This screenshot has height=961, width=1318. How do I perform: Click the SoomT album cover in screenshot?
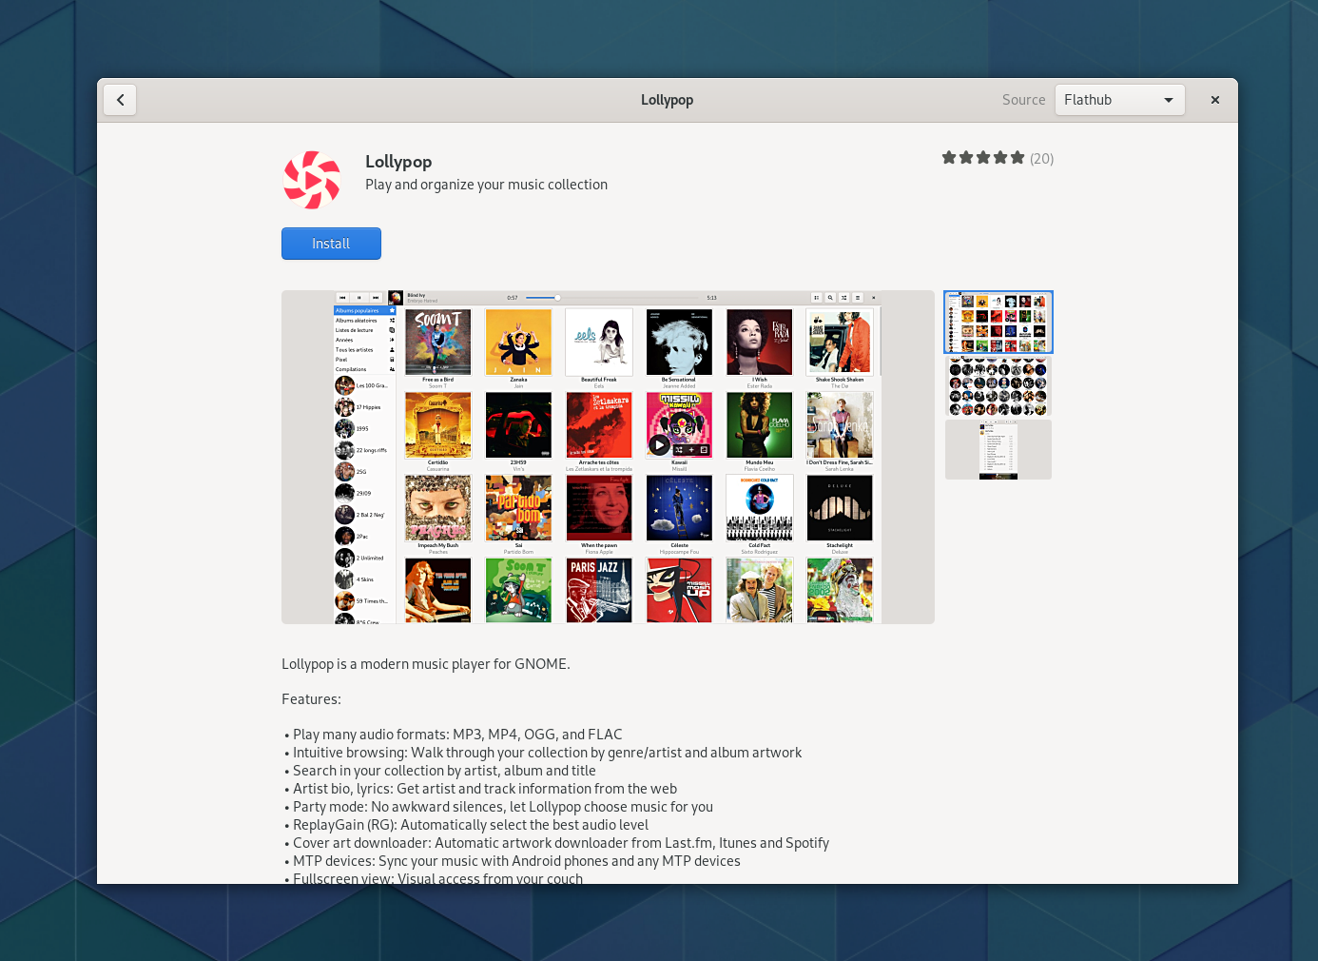437,342
